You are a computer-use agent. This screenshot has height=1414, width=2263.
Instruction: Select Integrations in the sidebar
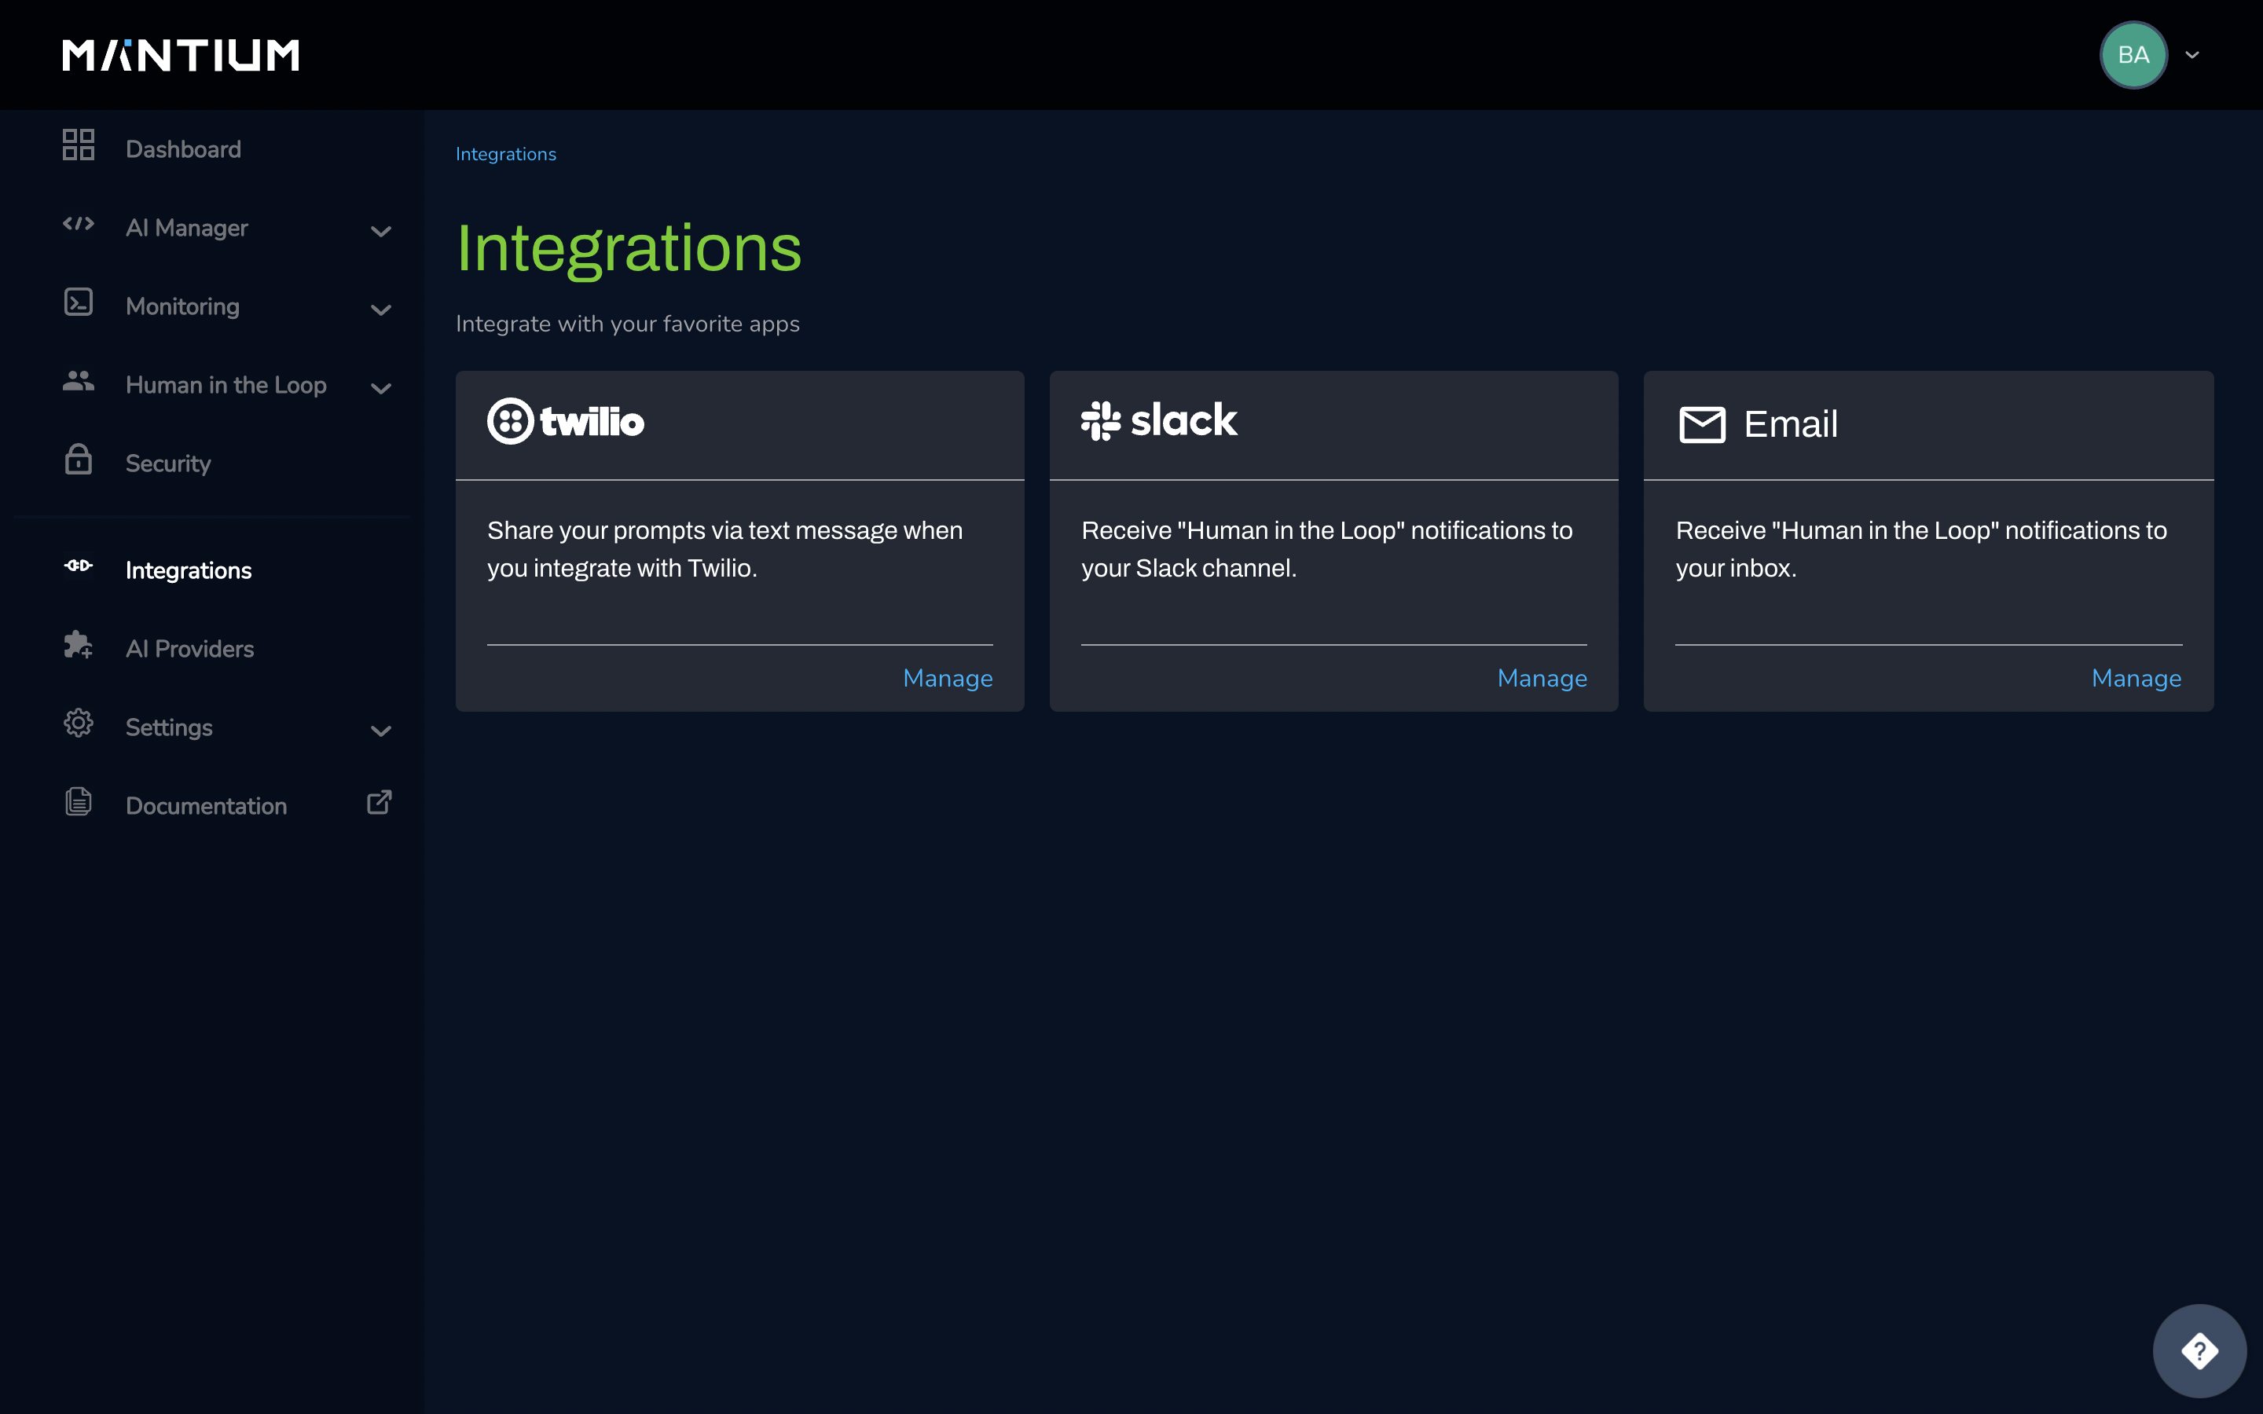pyautogui.click(x=188, y=570)
